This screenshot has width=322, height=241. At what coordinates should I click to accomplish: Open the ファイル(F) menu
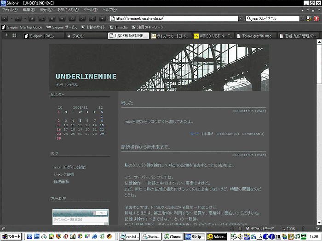pyautogui.click(x=10, y=10)
